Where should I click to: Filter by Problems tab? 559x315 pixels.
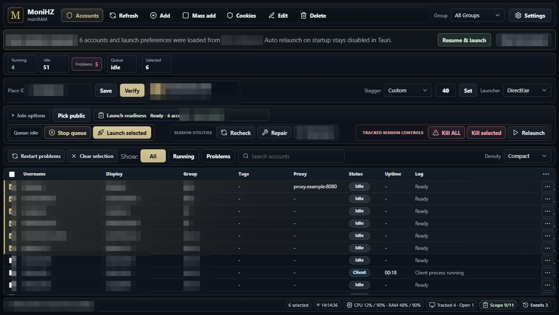click(218, 156)
